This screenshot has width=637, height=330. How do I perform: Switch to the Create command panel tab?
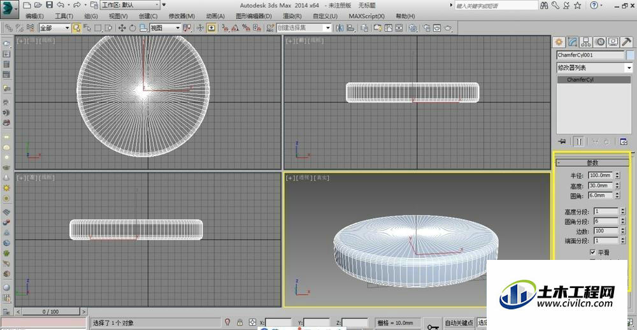tap(559, 42)
